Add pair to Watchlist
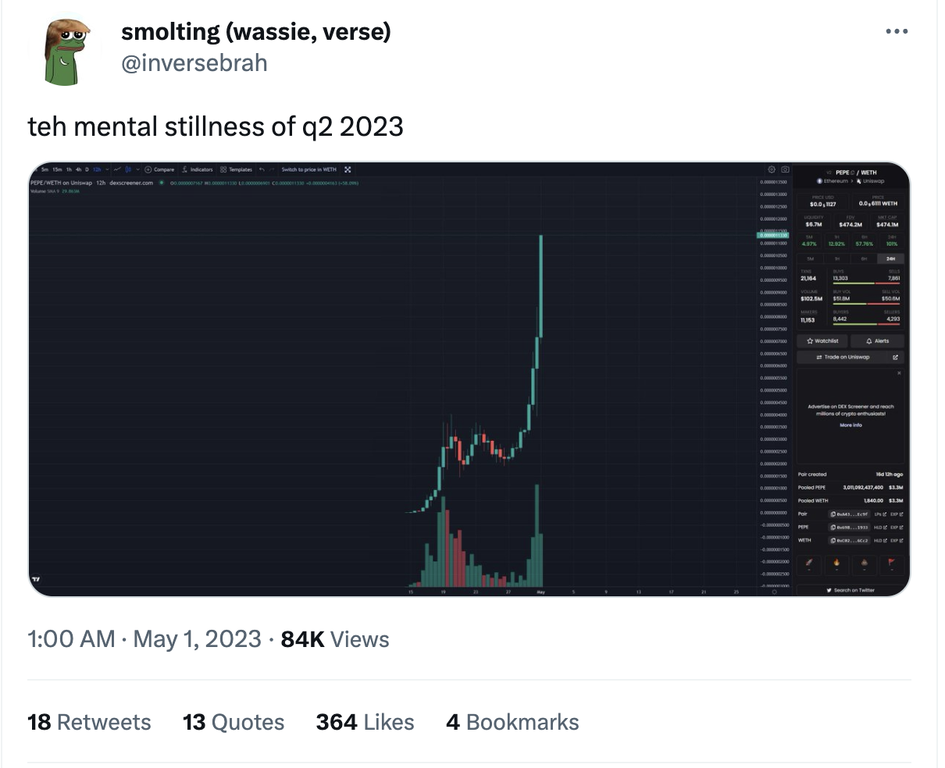The image size is (945, 768). pos(822,341)
